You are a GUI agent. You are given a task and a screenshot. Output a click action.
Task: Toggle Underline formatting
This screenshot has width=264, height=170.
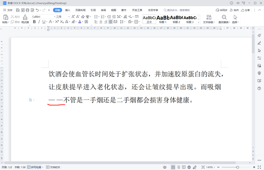(44, 22)
